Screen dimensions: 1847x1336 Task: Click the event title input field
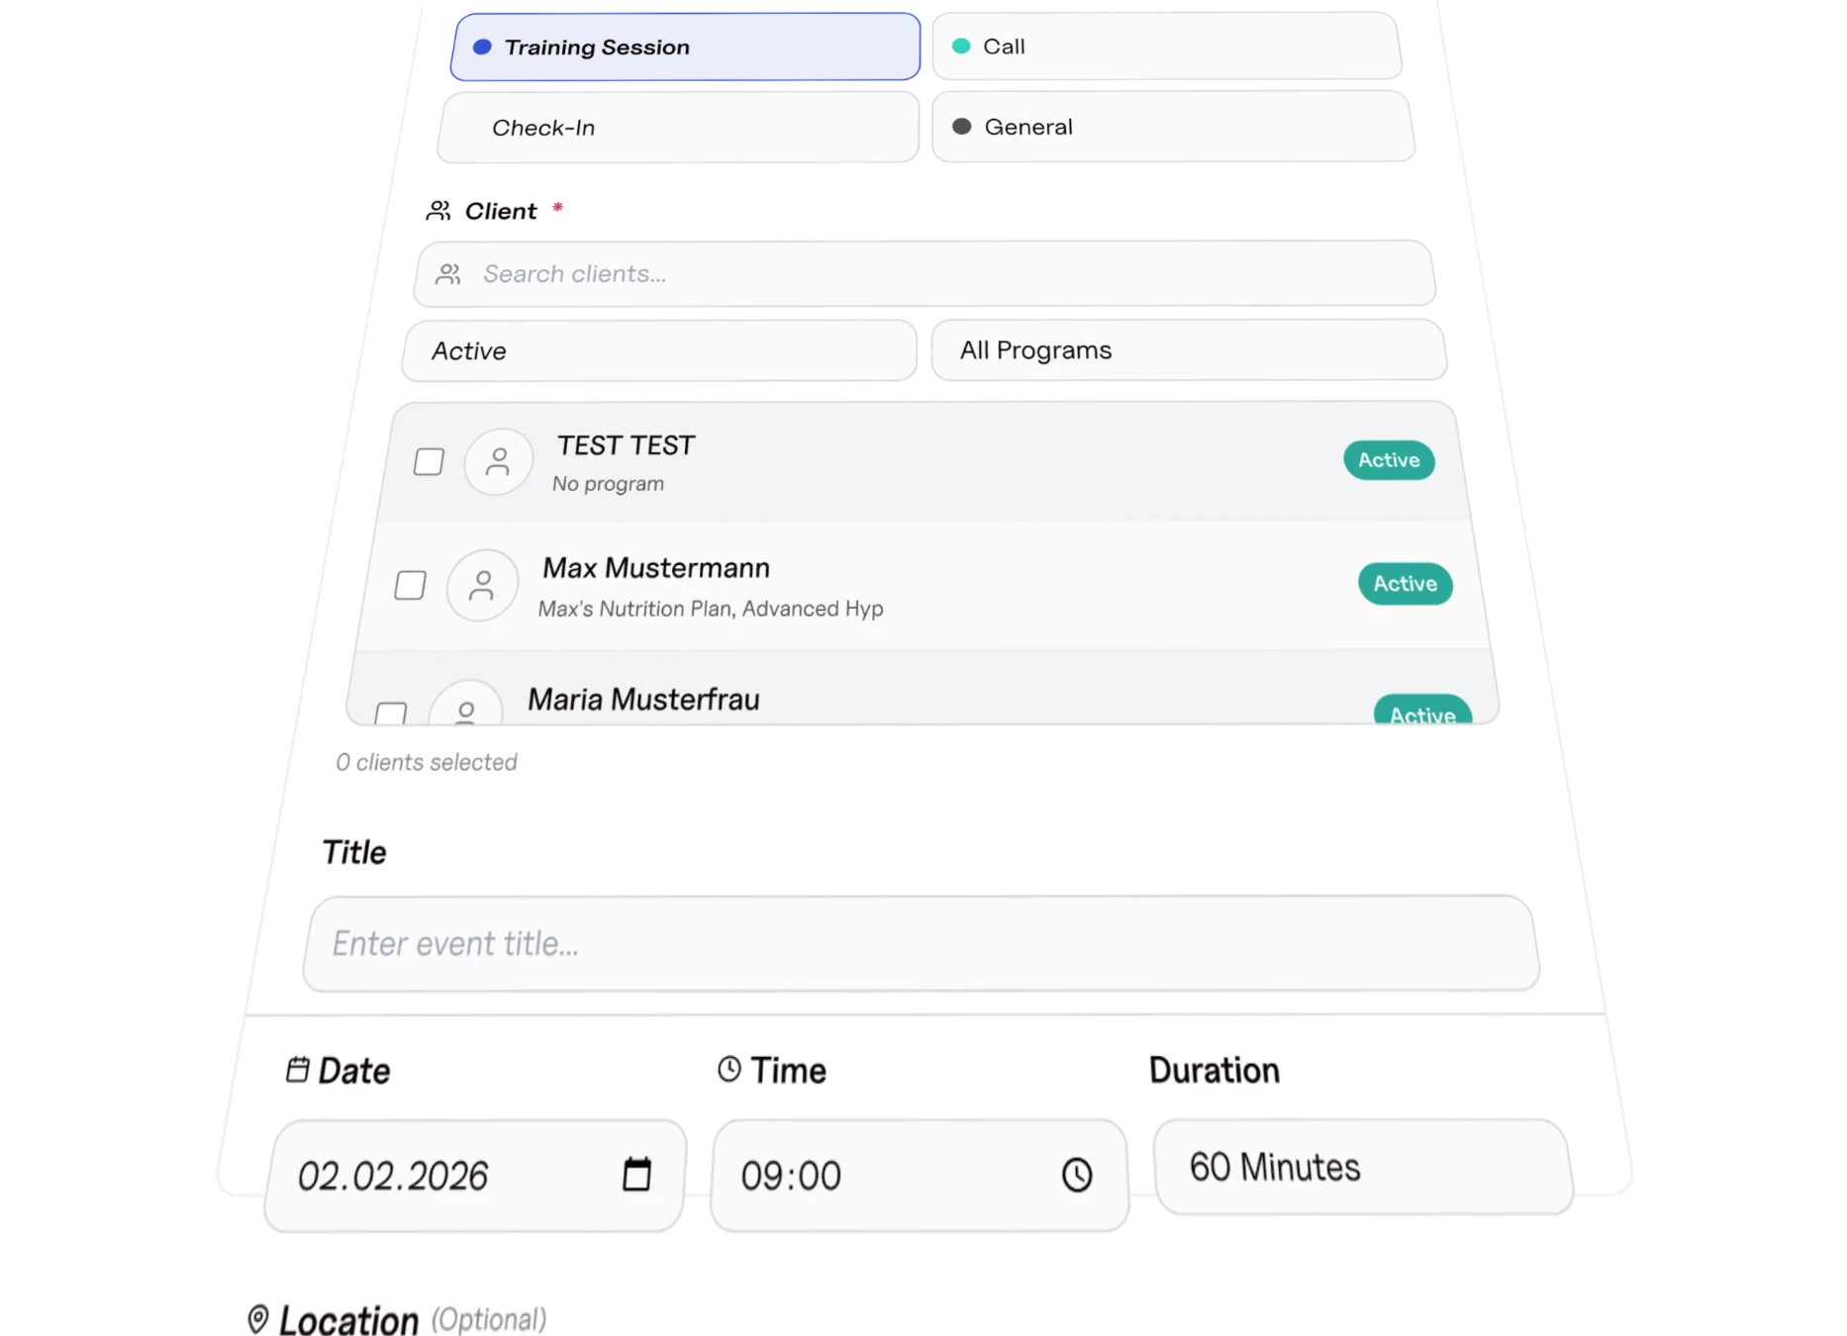921,944
